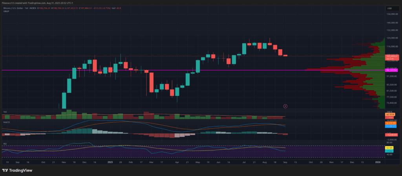
Task: Select the MACD pane label
Action: pos(6,122)
